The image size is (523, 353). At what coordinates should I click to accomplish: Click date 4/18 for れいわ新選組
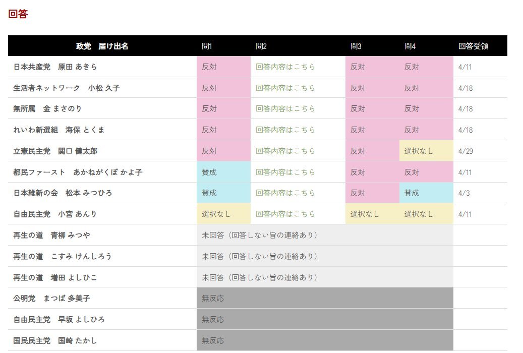pos(466,130)
